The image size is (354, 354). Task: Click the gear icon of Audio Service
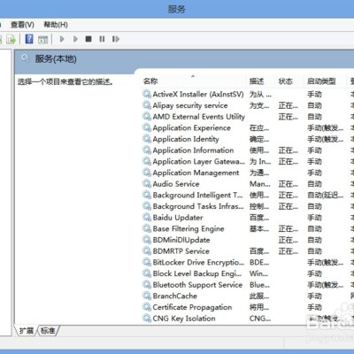coord(147,184)
